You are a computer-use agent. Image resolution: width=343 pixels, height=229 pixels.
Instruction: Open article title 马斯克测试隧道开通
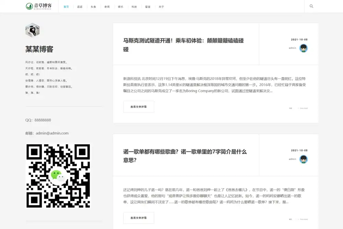[x=183, y=45]
